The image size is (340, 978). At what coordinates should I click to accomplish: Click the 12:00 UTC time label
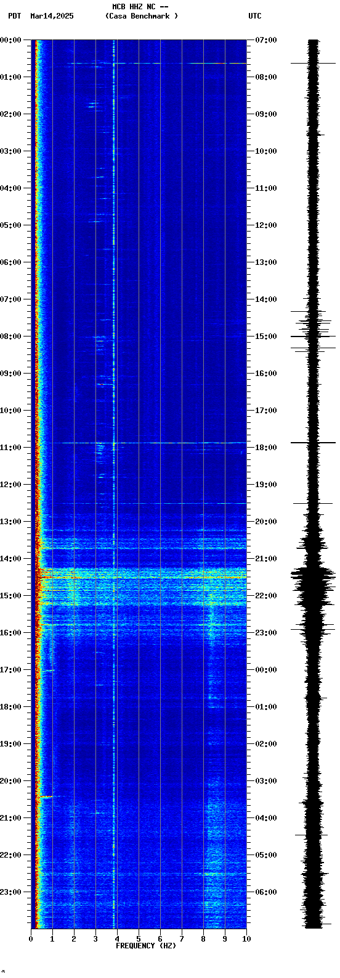[266, 225]
